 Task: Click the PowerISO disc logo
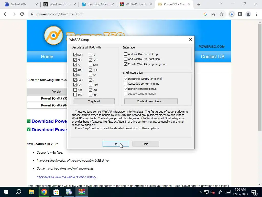pyautogui.click(x=54, y=35)
